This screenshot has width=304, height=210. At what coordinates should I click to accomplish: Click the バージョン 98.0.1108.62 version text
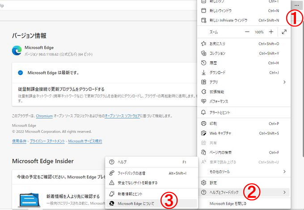59,54
